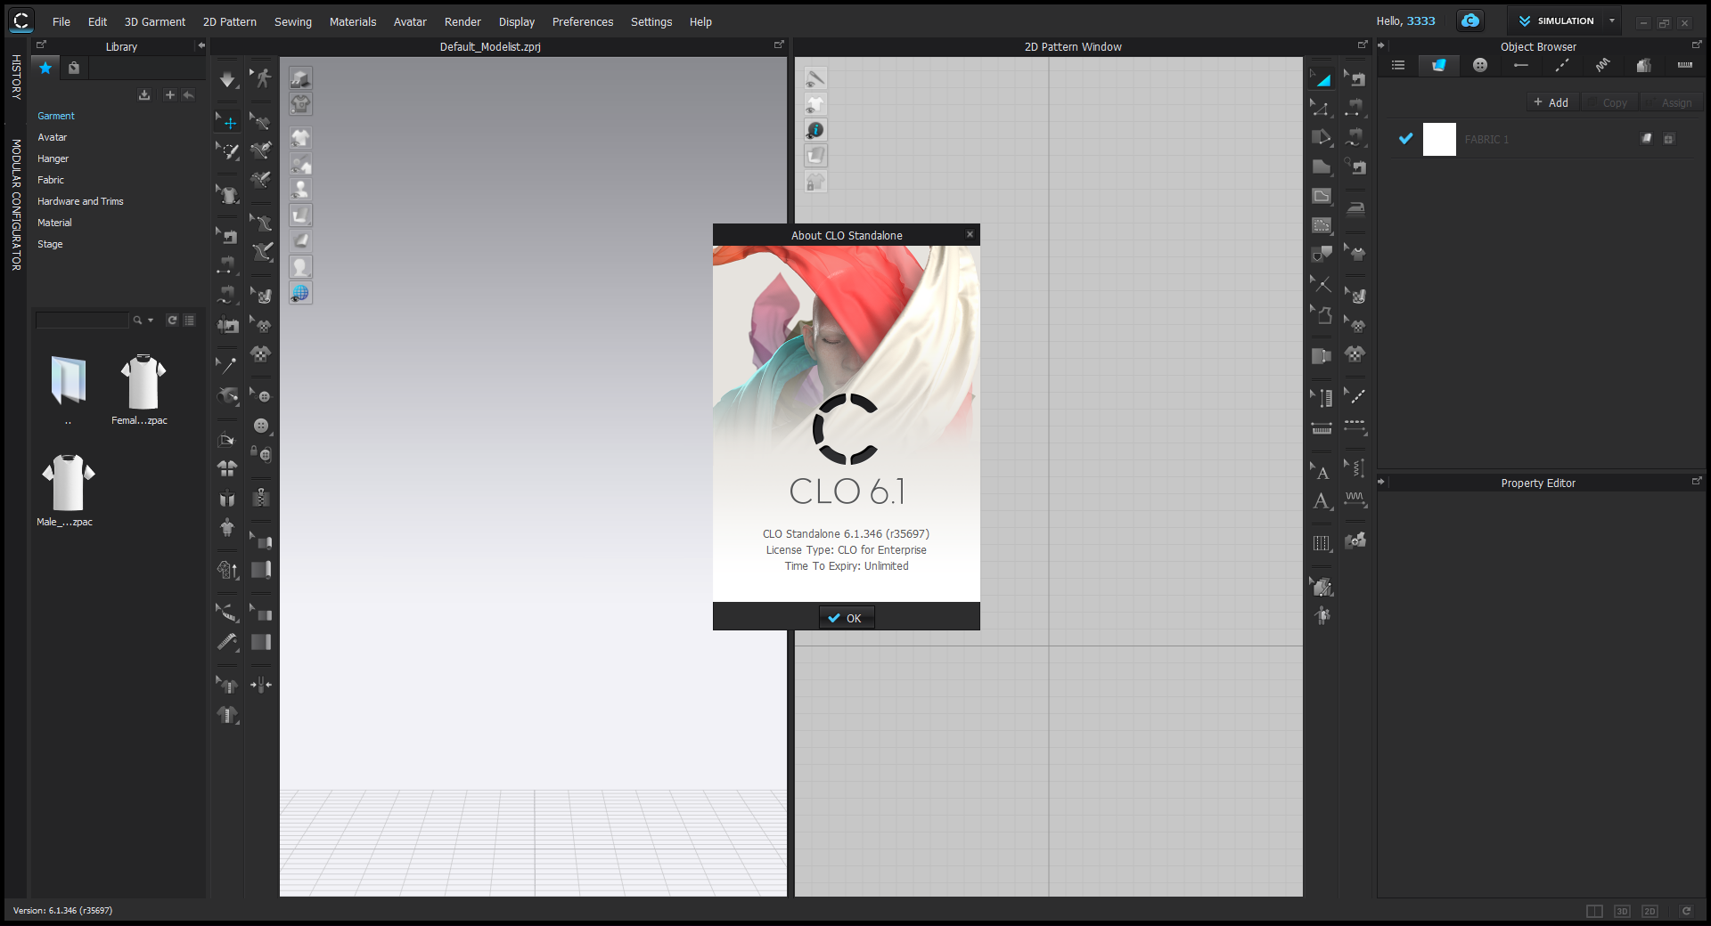Expand the HISTORY side panel
The image size is (1711, 926).
click(x=16, y=77)
